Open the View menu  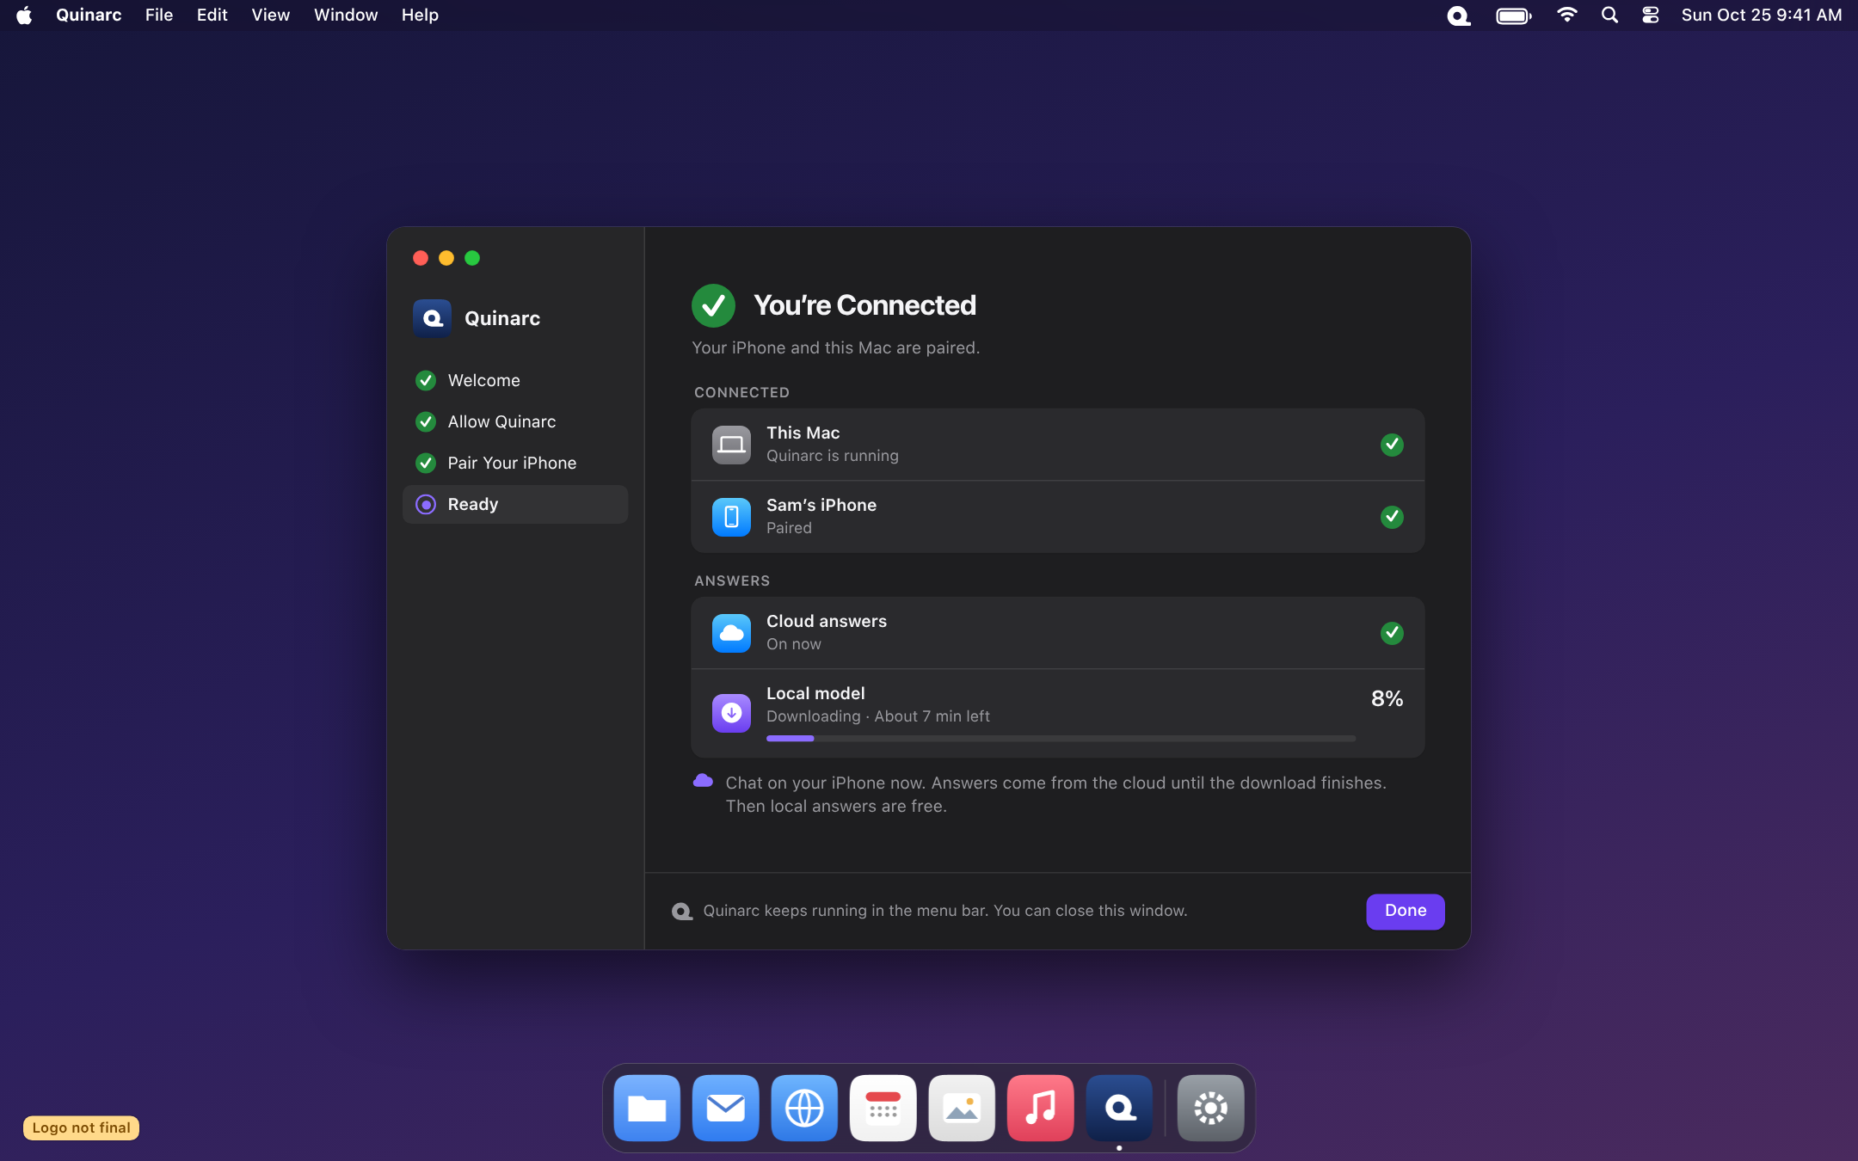(270, 15)
